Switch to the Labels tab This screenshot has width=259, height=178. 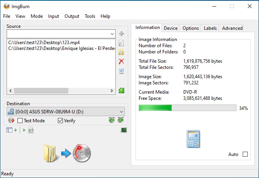[x=210, y=28]
